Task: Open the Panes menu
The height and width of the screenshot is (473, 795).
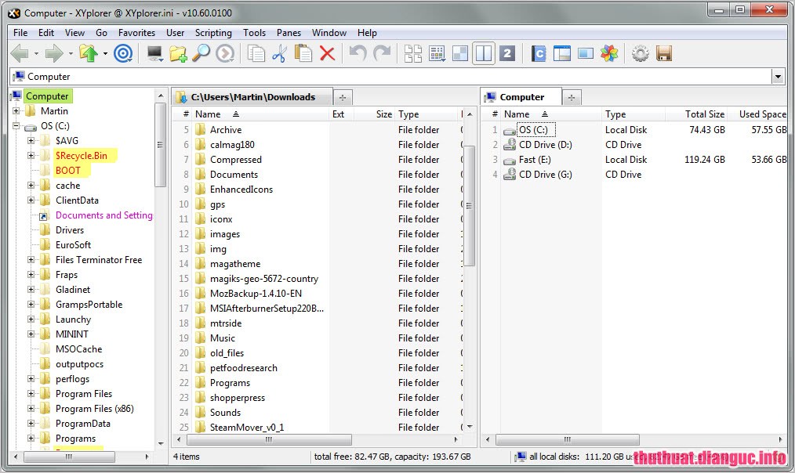Action: [x=289, y=32]
